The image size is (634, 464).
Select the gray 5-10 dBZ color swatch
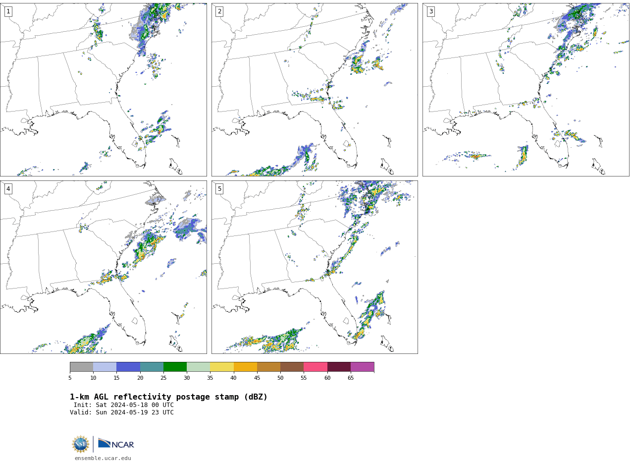[81, 367]
